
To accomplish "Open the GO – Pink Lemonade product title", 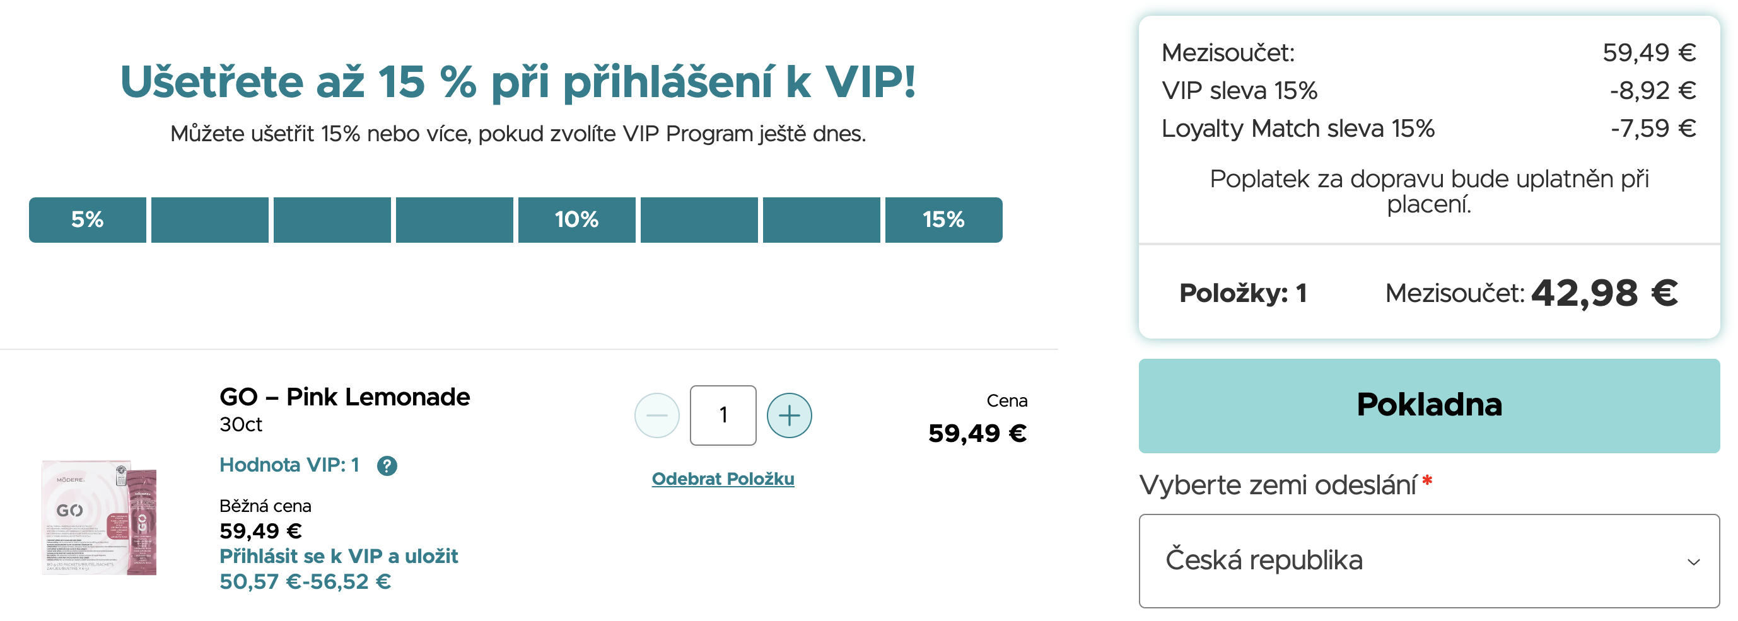I will point(344,397).
